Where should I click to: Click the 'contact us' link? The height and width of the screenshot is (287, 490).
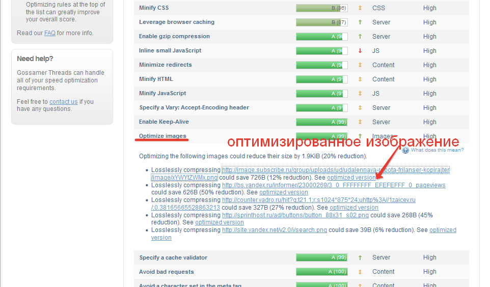63,102
